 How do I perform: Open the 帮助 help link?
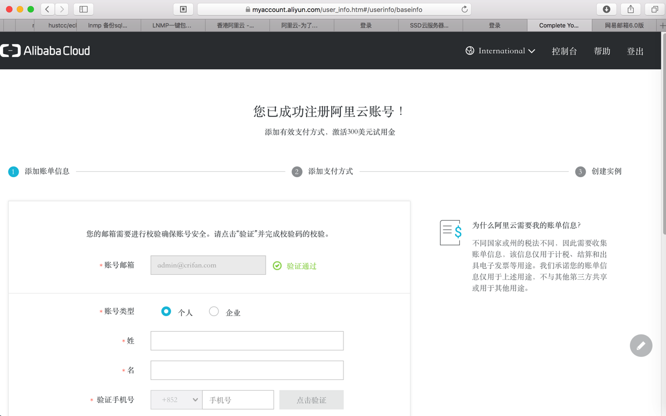pyautogui.click(x=602, y=51)
